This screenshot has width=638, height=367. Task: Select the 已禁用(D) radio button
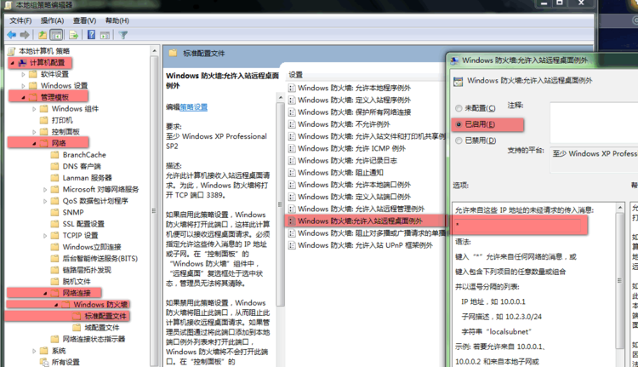pyautogui.click(x=460, y=140)
